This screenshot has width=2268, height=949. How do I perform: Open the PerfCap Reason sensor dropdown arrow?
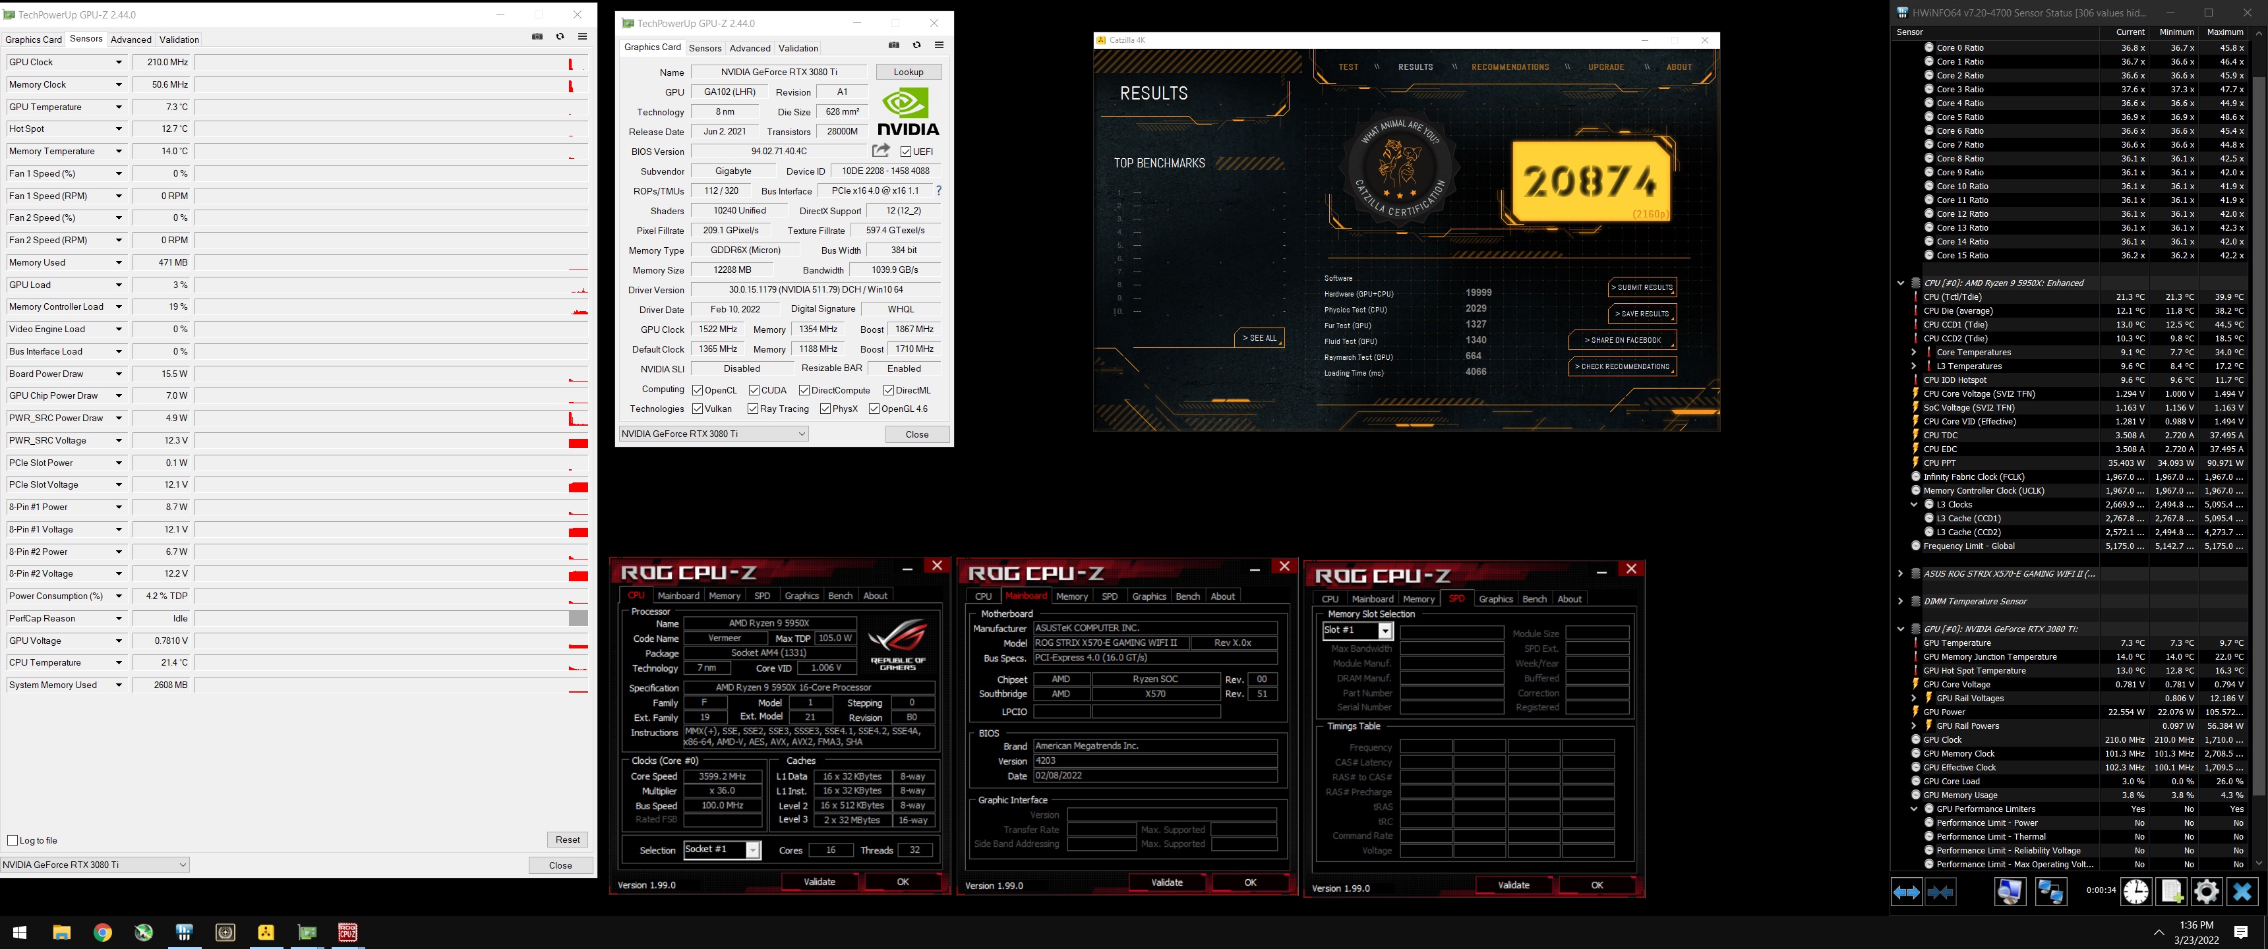point(119,618)
